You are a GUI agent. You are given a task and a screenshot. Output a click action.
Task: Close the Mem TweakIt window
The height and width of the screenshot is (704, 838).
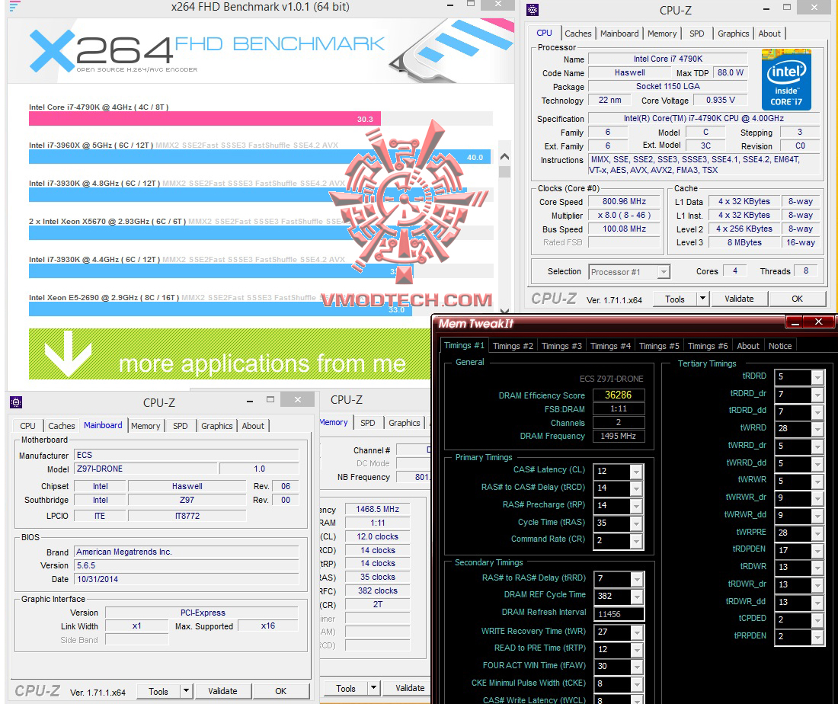pyautogui.click(x=819, y=322)
